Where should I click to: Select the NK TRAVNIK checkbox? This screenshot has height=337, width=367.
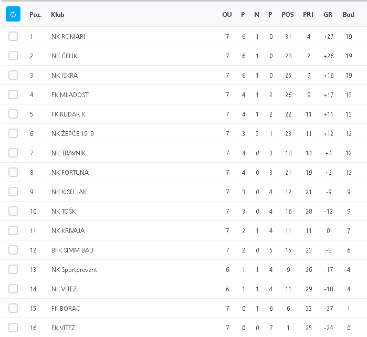click(13, 153)
